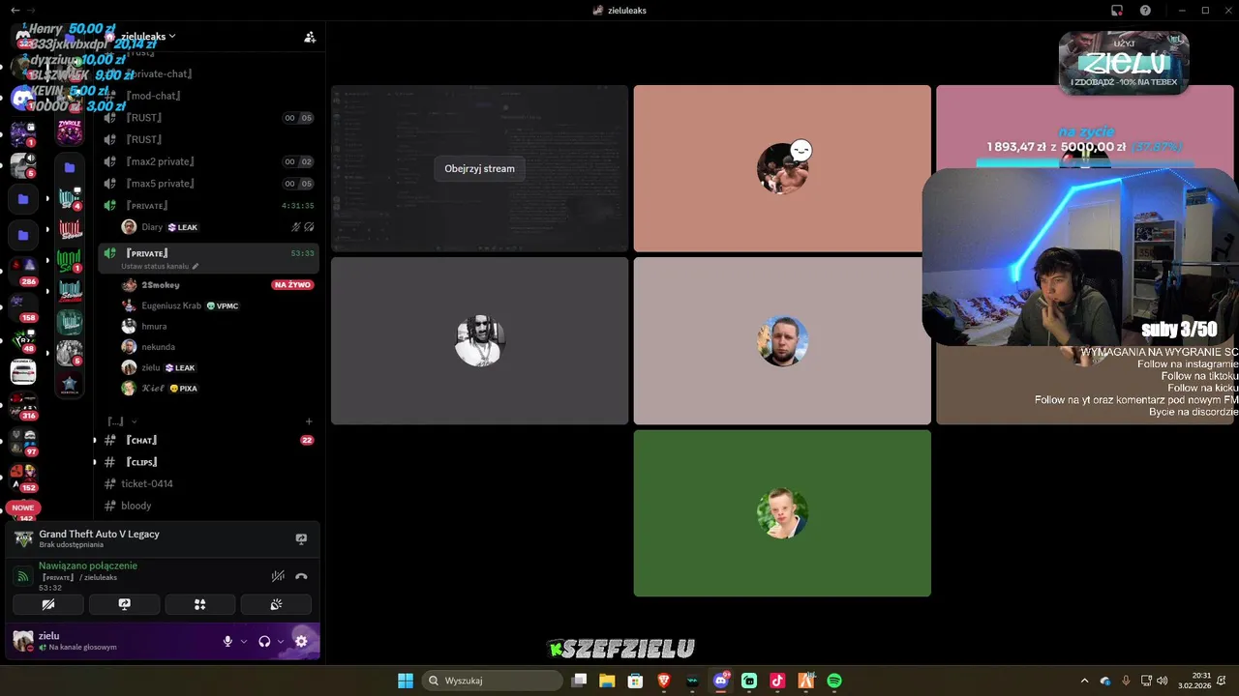Collapse the 『...』 channel category
1239x696 pixels.
pos(122,421)
